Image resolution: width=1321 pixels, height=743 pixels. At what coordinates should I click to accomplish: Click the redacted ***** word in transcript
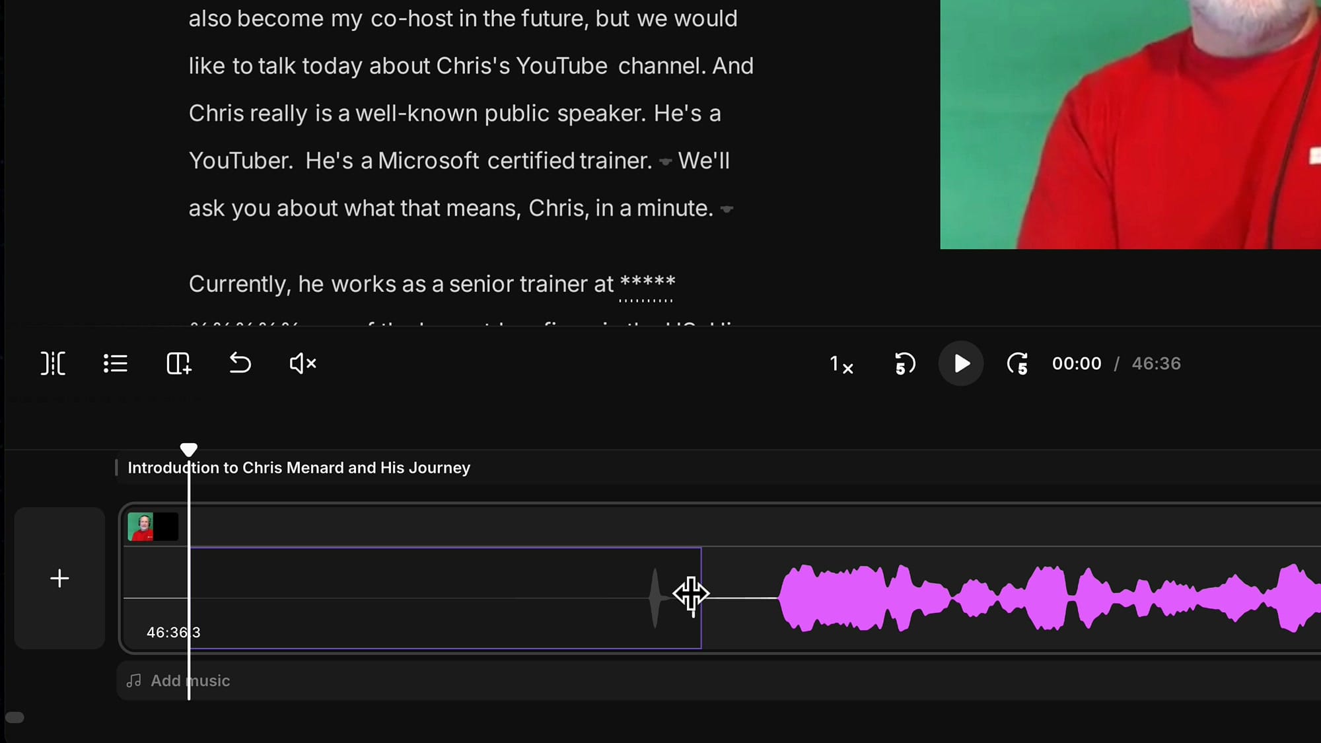click(647, 284)
